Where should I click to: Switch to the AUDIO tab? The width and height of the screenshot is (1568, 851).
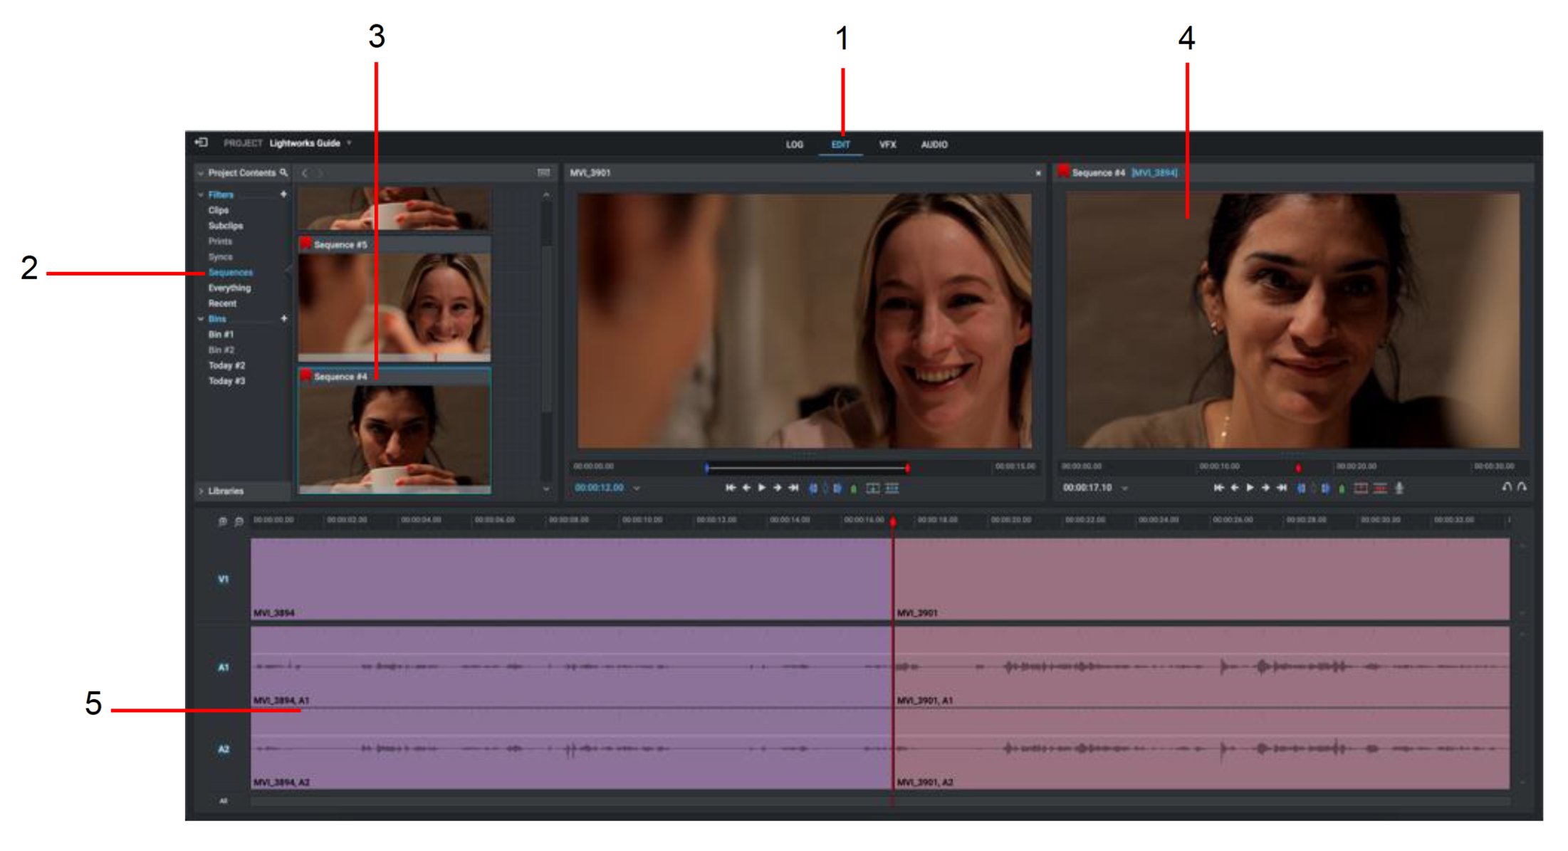935,144
